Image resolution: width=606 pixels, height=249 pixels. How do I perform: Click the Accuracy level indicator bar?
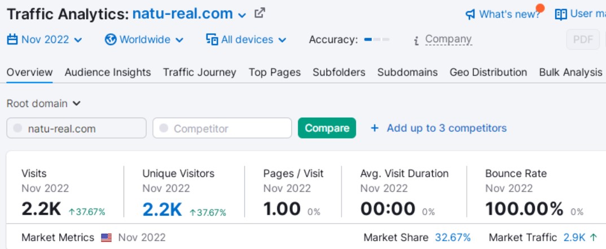(377, 39)
